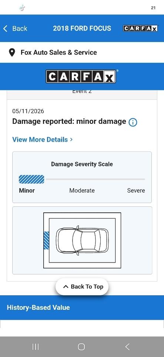This screenshot has height=357, width=164.
Task: Expand the History-Based Value section
Action: pyautogui.click(x=82, y=308)
